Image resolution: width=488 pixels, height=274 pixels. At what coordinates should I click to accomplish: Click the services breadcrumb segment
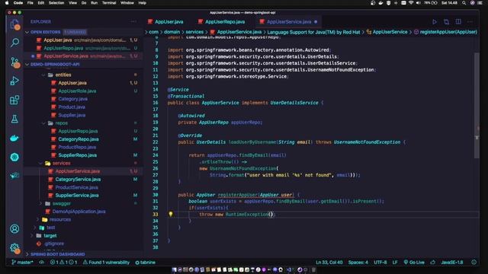(x=194, y=32)
